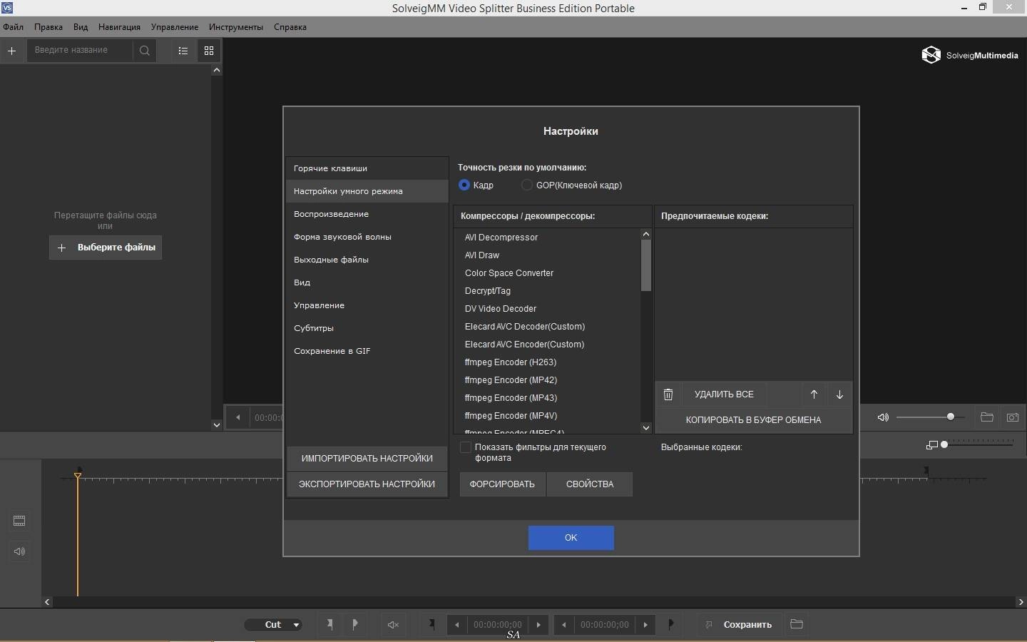The image size is (1027, 642).
Task: Step second timecode forward with right arrow
Action: point(646,625)
